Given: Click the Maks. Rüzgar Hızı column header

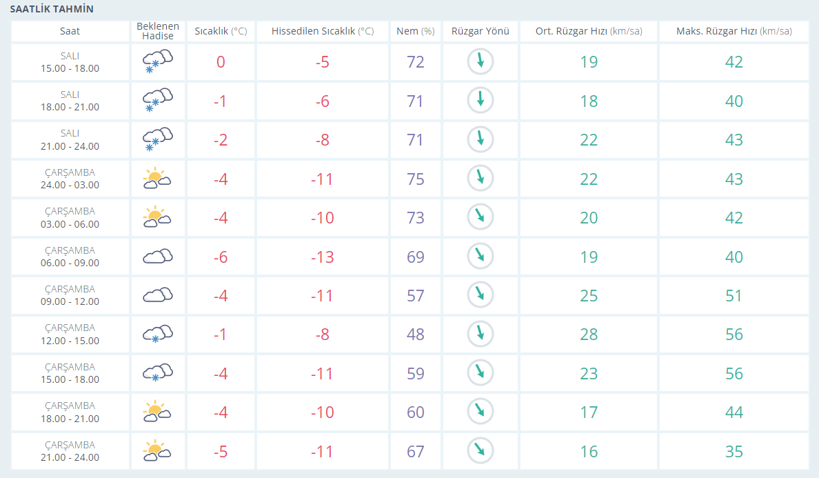Looking at the screenshot, I should (734, 31).
